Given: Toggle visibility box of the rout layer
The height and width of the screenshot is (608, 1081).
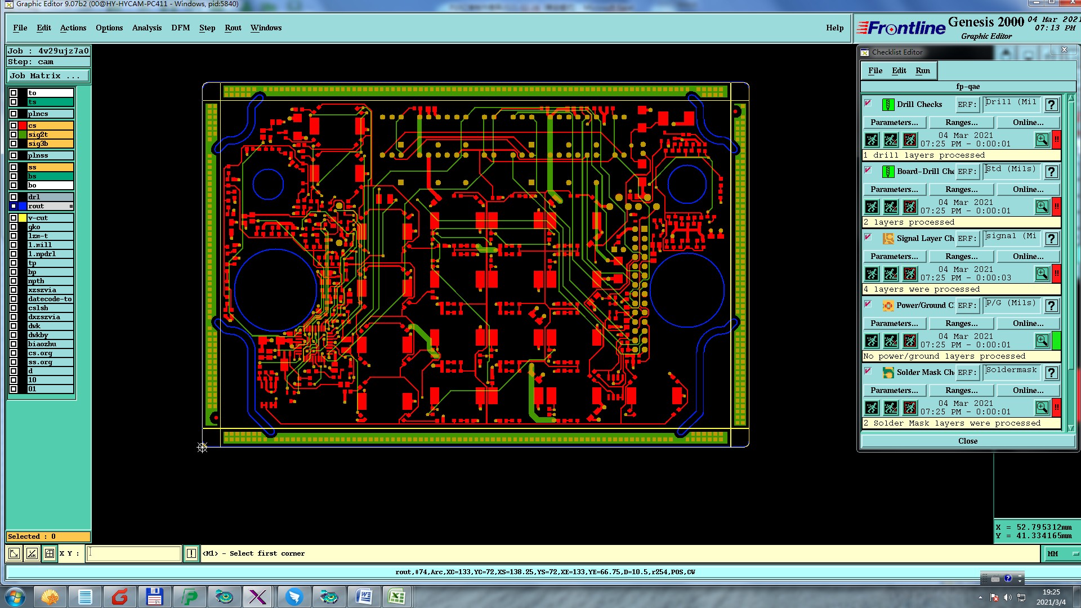Looking at the screenshot, I should [x=14, y=206].
